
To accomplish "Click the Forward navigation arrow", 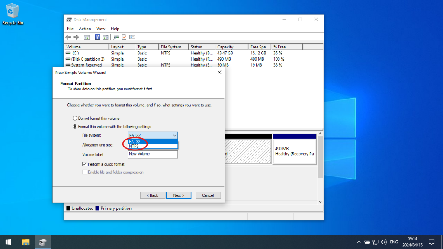I will (x=77, y=37).
